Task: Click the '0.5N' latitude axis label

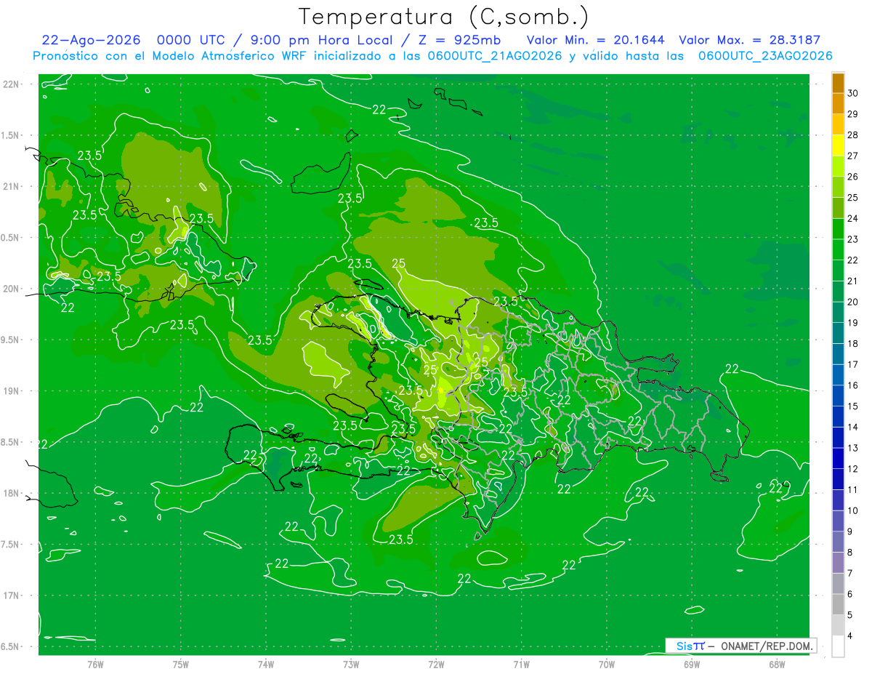Action: (x=10, y=238)
